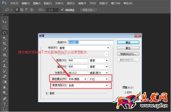Image resolution: width=171 pixels, height=112 pixels.
Task: Expand the 高级 advanced section
Action: tap(47, 93)
